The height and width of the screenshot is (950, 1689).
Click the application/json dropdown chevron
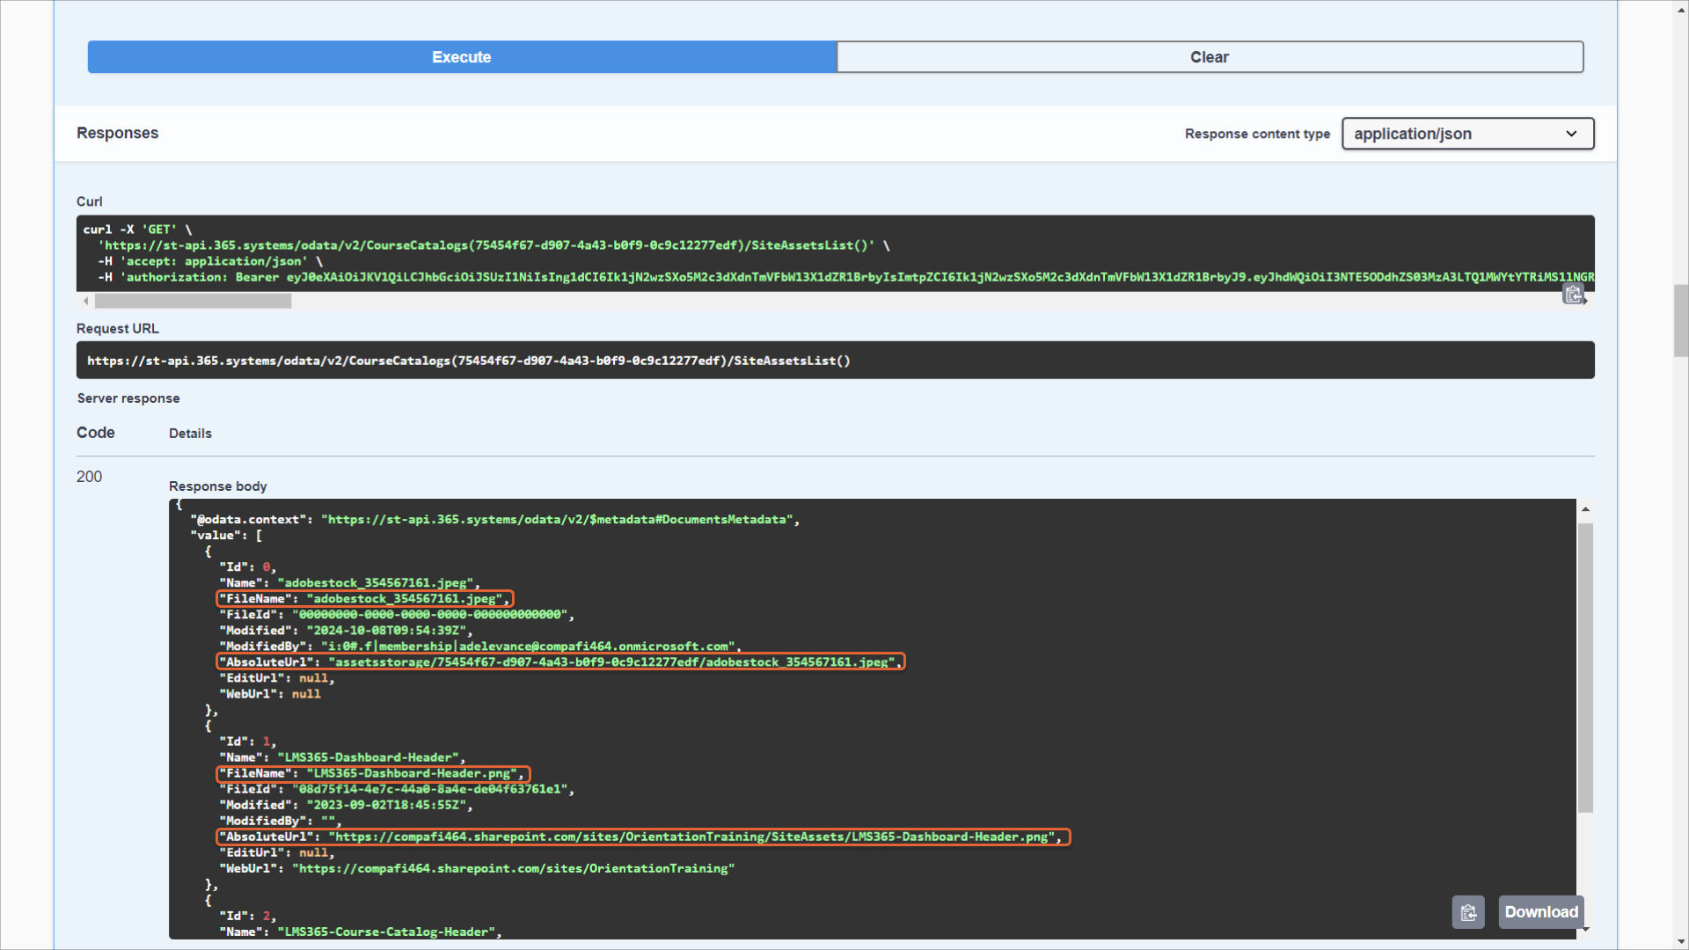(1571, 134)
